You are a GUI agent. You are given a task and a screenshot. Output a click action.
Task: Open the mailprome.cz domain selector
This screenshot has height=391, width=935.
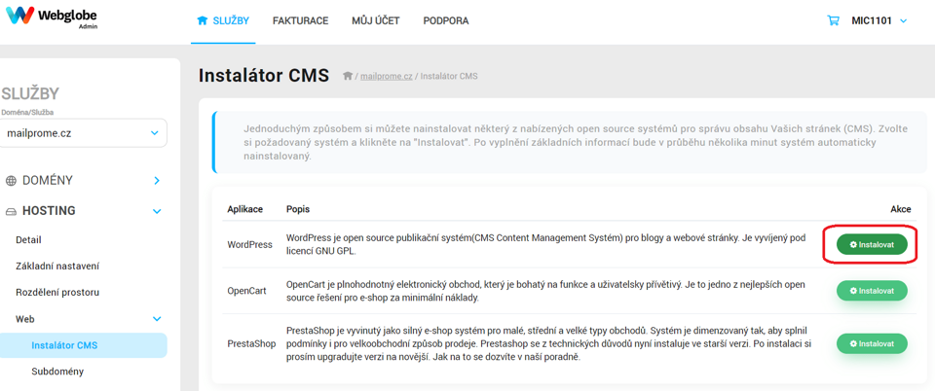(x=84, y=133)
